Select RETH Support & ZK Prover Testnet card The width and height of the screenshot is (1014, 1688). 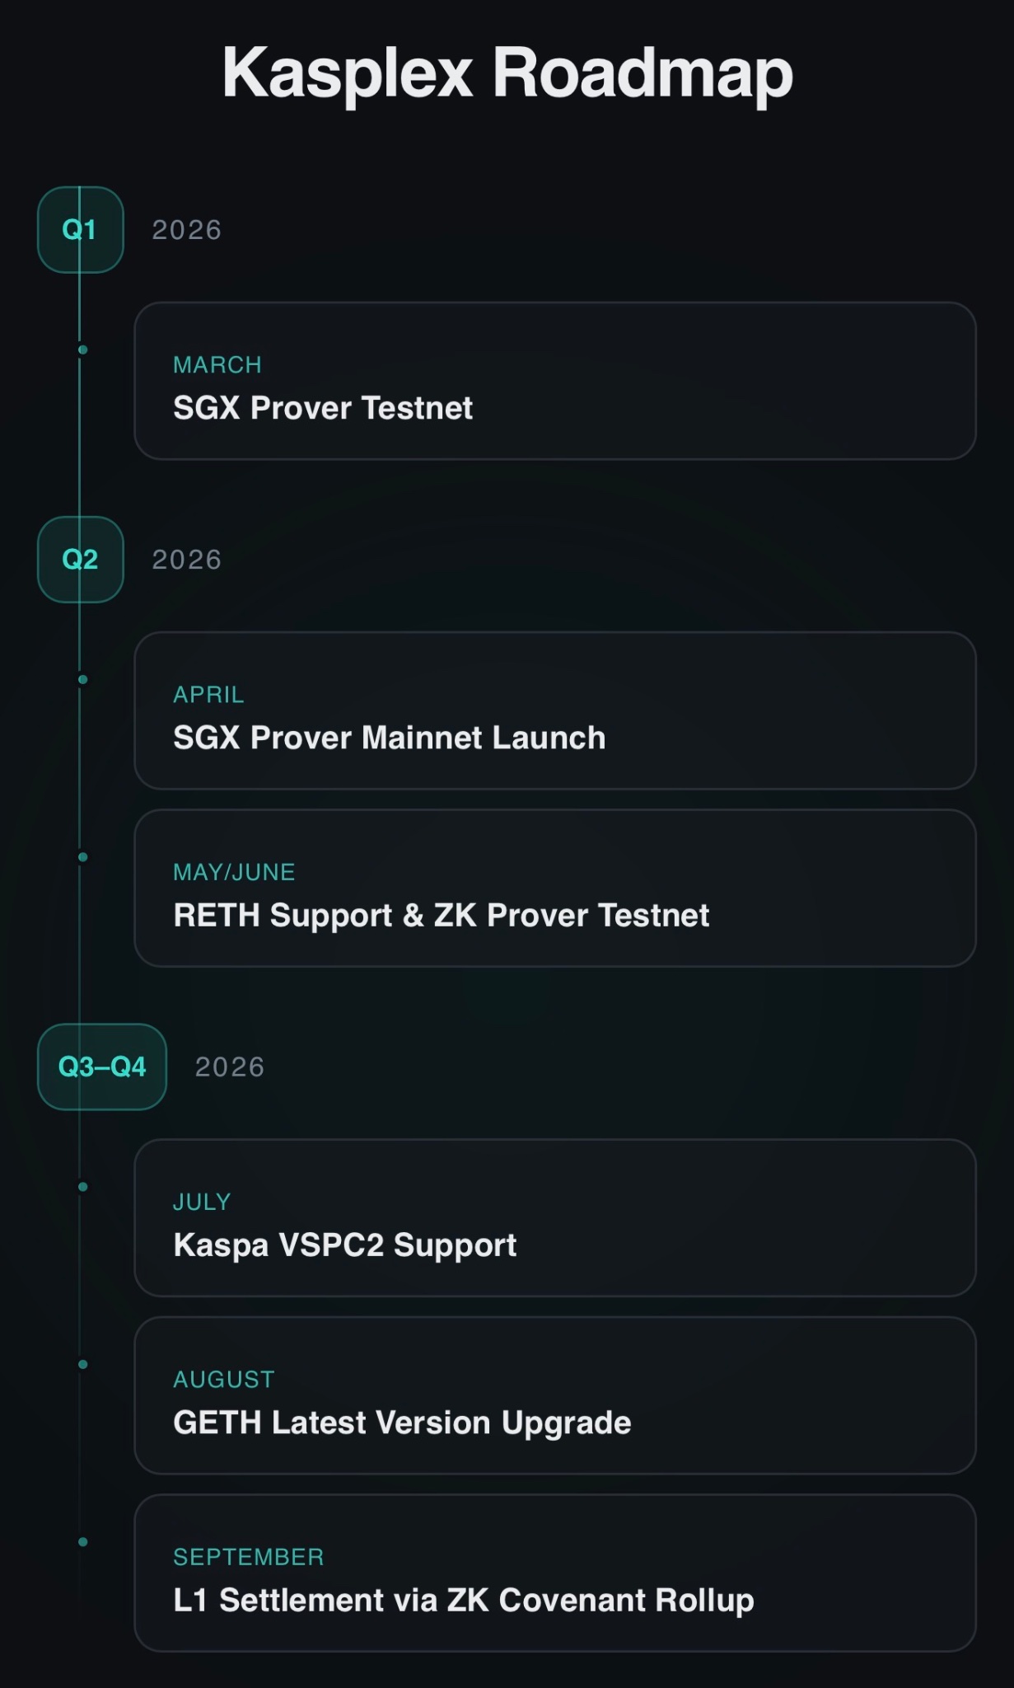point(554,888)
